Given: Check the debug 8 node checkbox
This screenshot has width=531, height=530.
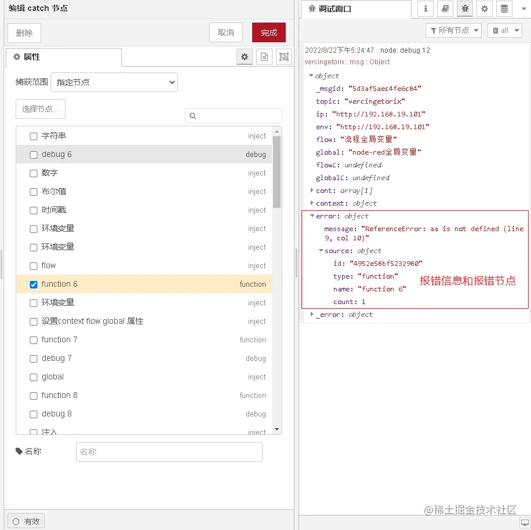Looking at the screenshot, I should click(34, 414).
